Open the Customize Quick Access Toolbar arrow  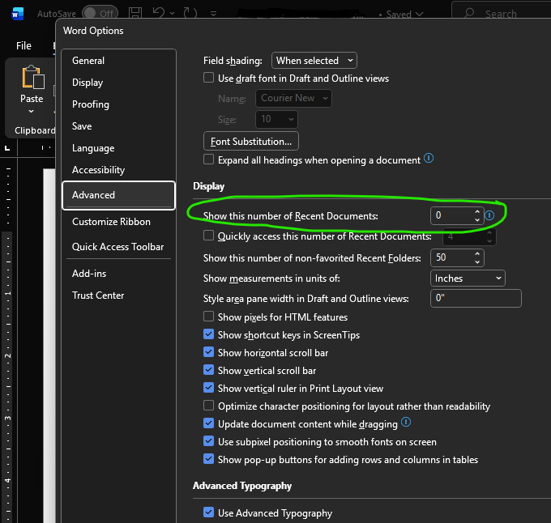213,14
